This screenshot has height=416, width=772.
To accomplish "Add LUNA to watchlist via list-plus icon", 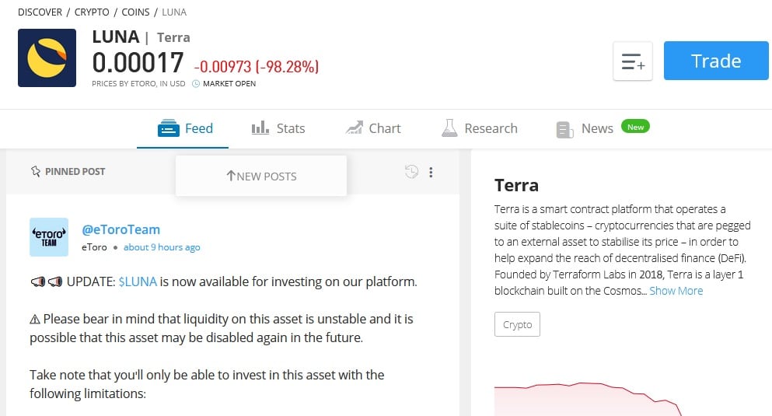I will tap(633, 61).
